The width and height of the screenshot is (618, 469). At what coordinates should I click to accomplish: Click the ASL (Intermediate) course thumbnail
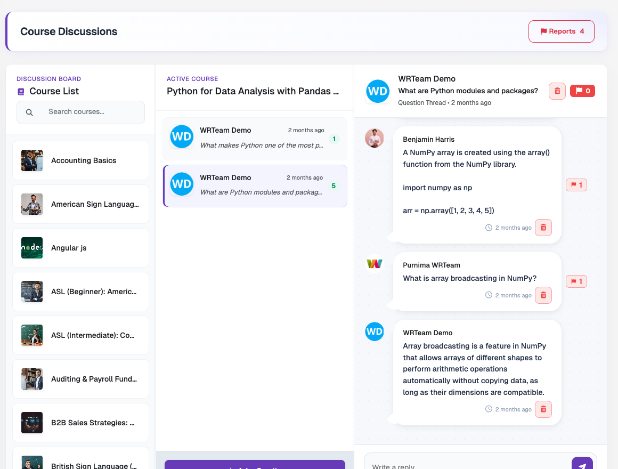coord(32,335)
